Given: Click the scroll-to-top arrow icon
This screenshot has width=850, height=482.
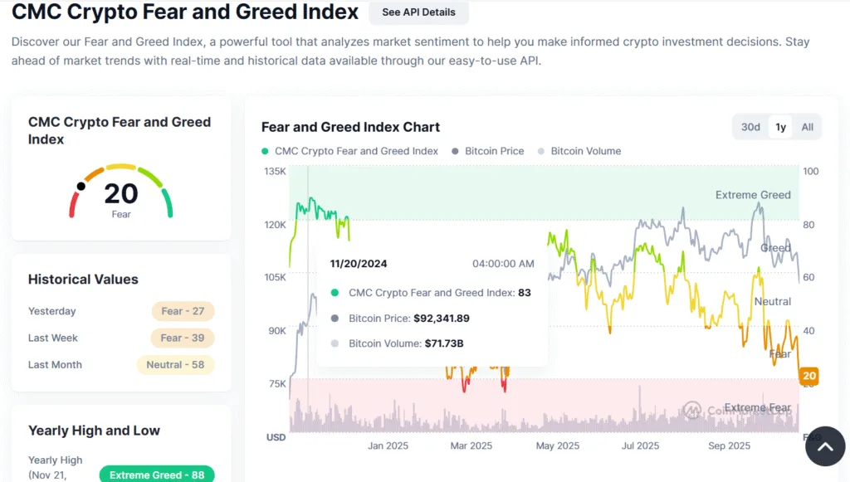Looking at the screenshot, I should pyautogui.click(x=825, y=445).
